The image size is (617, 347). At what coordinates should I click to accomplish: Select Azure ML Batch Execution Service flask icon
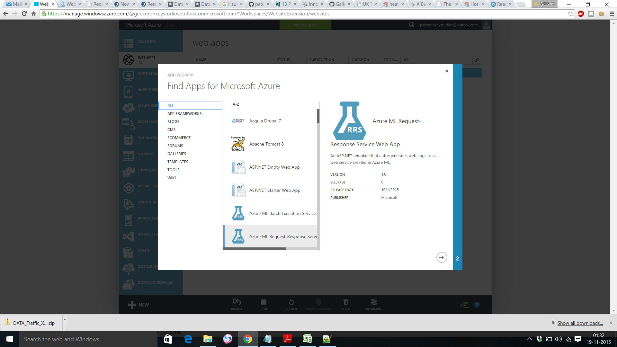(238, 213)
